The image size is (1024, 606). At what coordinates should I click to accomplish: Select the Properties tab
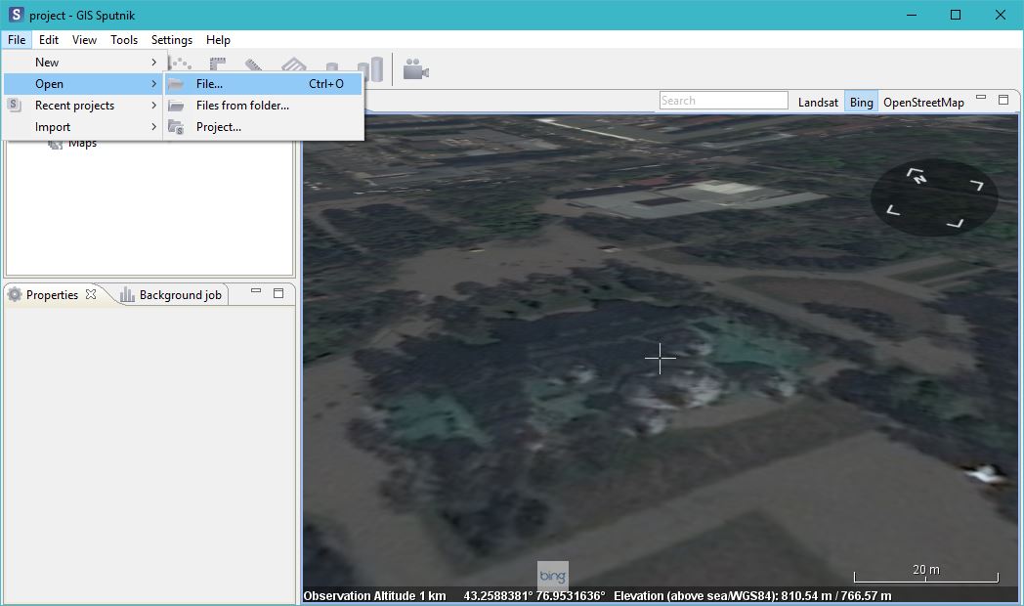(52, 294)
